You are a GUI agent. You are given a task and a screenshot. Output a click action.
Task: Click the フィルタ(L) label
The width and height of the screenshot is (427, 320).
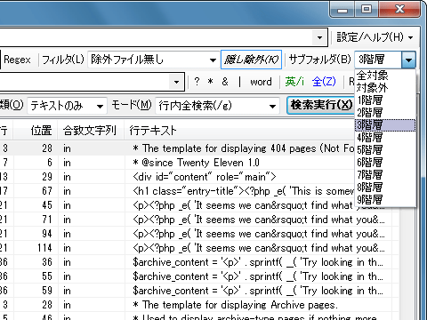(x=63, y=60)
